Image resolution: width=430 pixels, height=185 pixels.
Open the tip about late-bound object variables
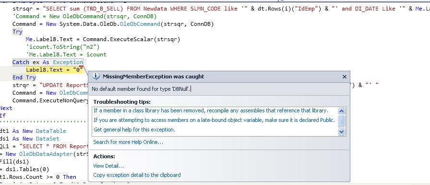coord(215,120)
